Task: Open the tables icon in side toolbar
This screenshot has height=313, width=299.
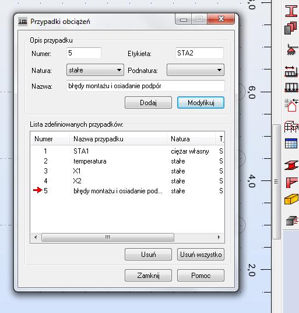Action: 291,143
